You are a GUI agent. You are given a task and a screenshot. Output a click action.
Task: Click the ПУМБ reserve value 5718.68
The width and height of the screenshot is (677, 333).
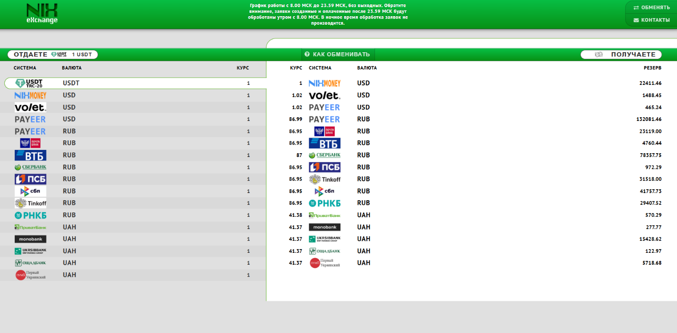651,263
